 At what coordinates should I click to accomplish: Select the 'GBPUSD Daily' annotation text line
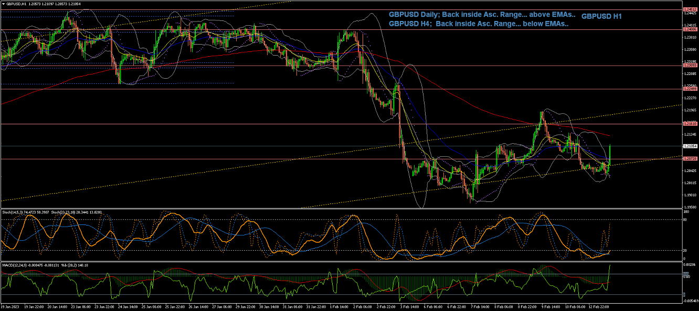click(482, 15)
